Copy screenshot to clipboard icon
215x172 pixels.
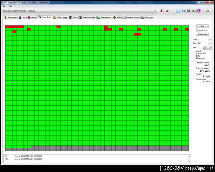[x=183, y=11]
